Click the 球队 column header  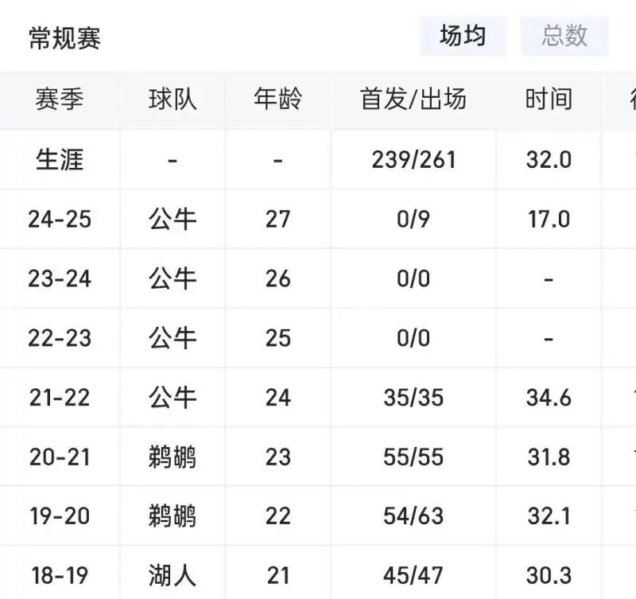173,99
